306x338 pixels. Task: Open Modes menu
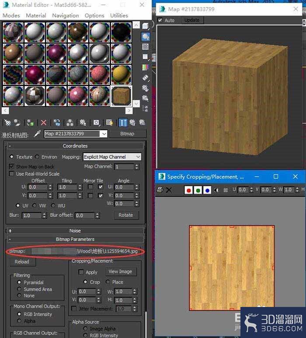[11, 15]
